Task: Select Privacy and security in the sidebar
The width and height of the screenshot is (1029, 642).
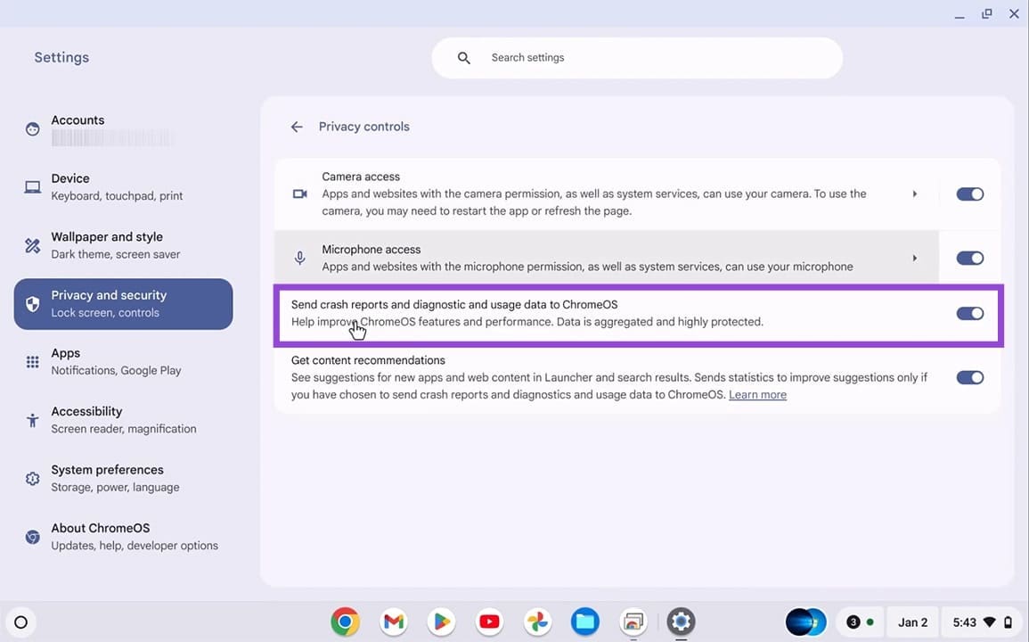Action: click(x=109, y=303)
